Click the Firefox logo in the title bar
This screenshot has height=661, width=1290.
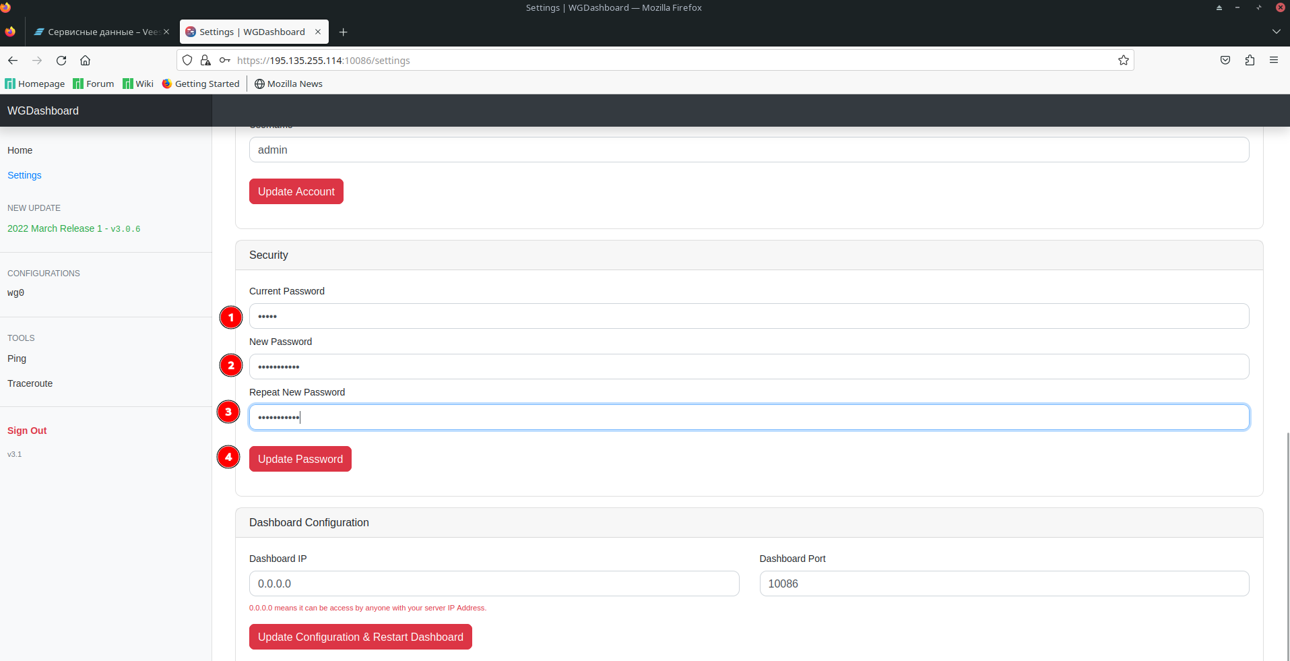pos(5,7)
